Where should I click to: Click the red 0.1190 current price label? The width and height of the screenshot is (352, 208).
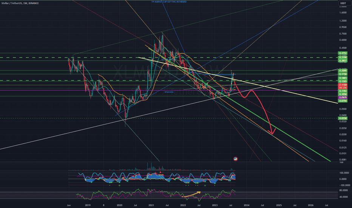(x=343, y=85)
